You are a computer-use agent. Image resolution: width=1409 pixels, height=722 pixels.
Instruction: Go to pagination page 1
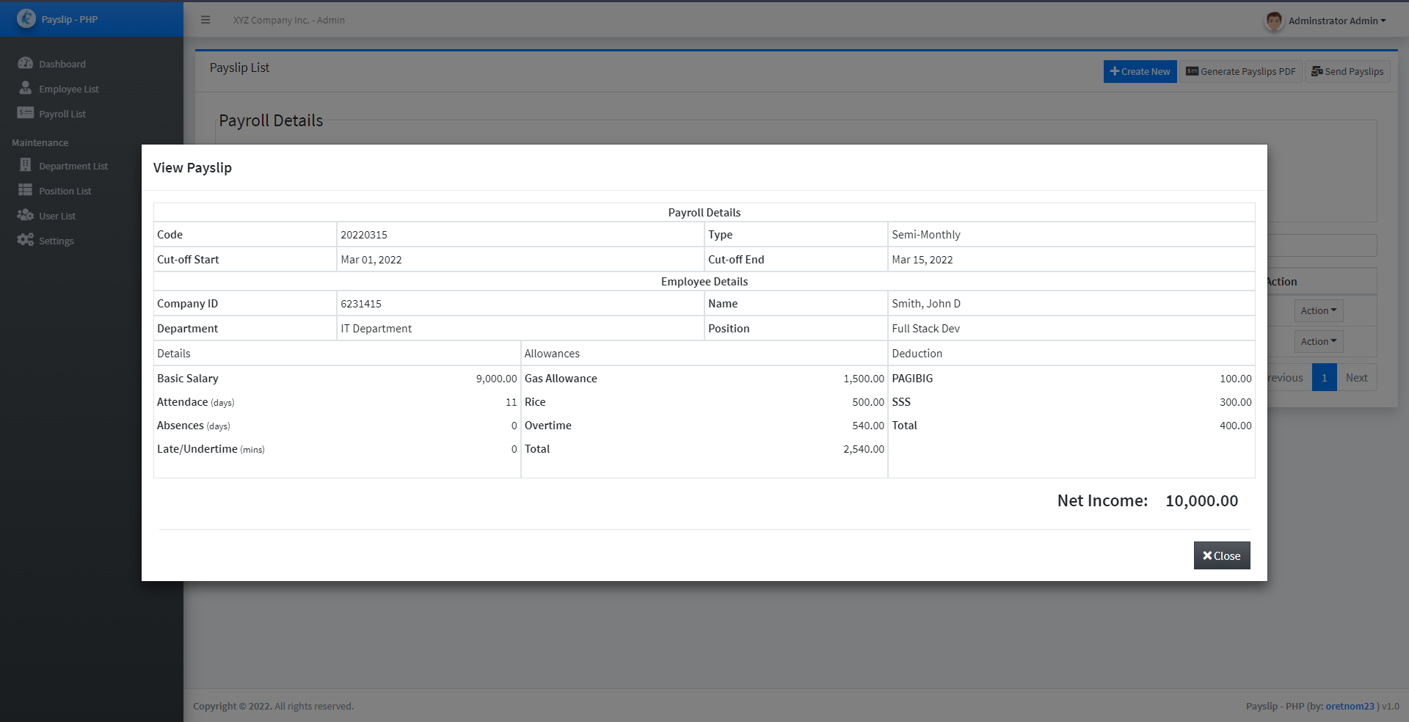click(x=1324, y=378)
